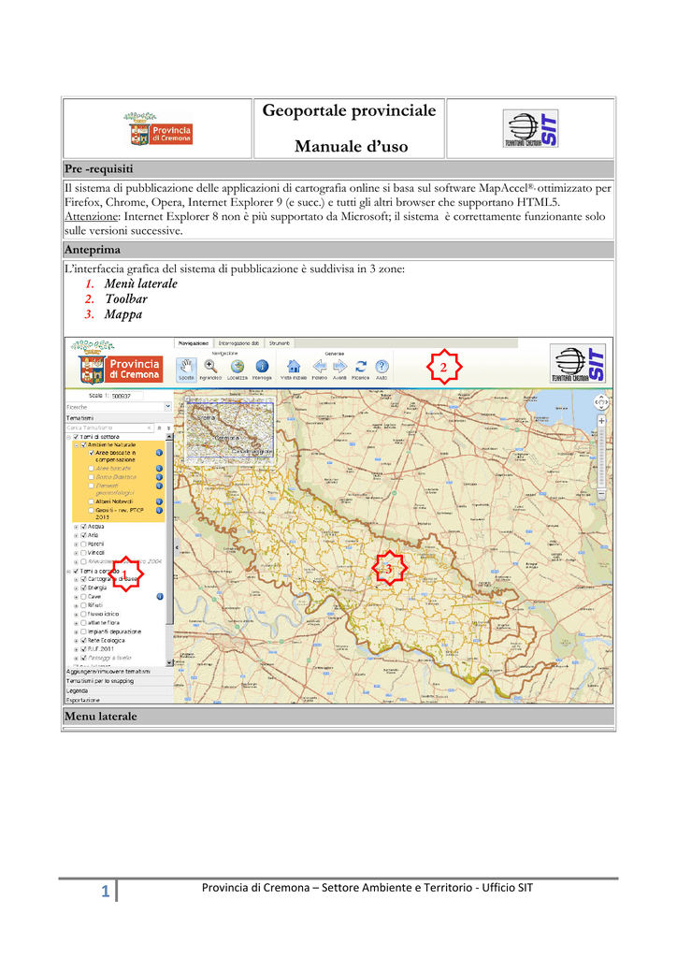Open the Strumenti tab
Image resolution: width=677 pixels, height=958 pixels.
click(x=280, y=343)
